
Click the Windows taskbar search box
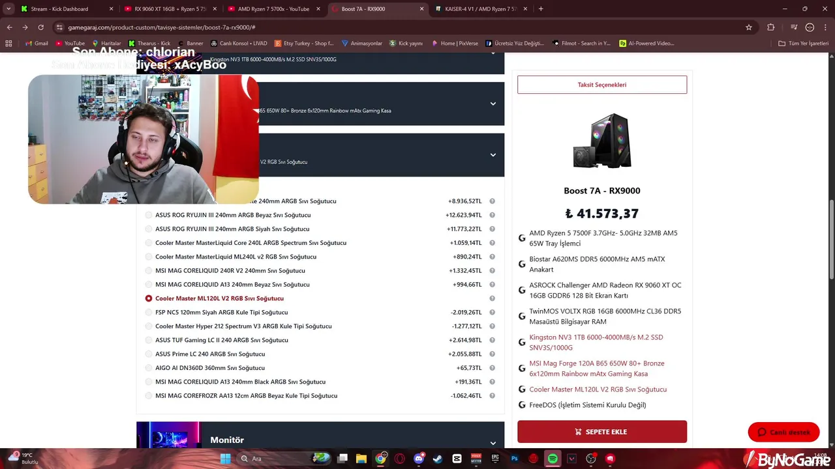[x=282, y=459]
